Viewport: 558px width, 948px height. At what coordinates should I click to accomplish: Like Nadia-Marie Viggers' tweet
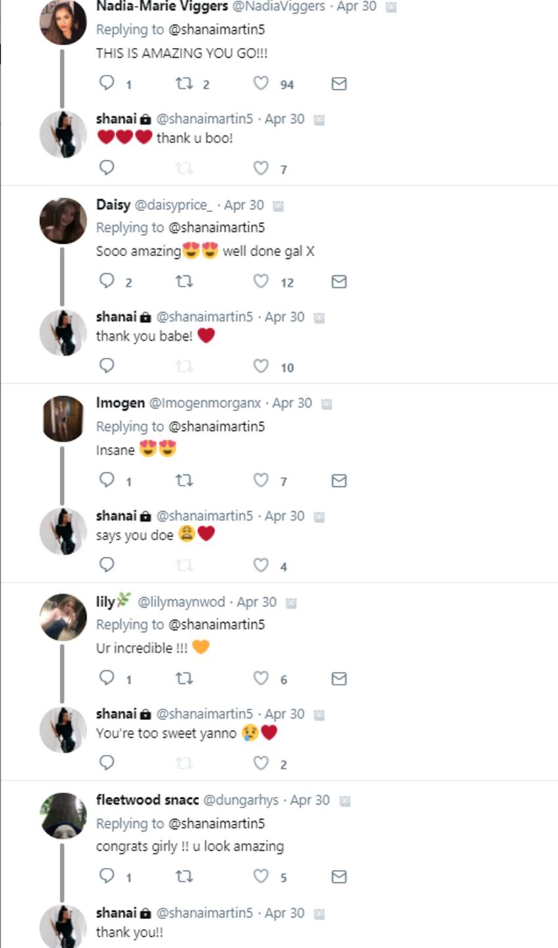pos(261,83)
